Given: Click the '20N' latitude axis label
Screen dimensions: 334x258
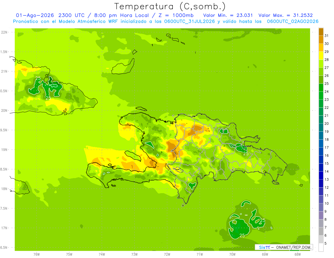Looking at the screenshot, I should [x=4, y=110].
